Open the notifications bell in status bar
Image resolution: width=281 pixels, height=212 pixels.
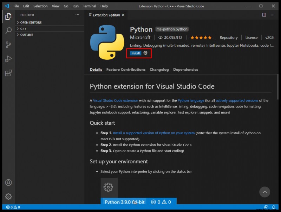click(x=274, y=207)
